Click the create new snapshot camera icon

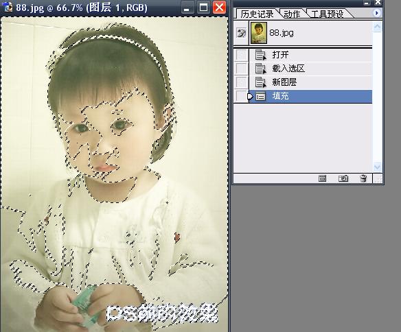coord(343,178)
